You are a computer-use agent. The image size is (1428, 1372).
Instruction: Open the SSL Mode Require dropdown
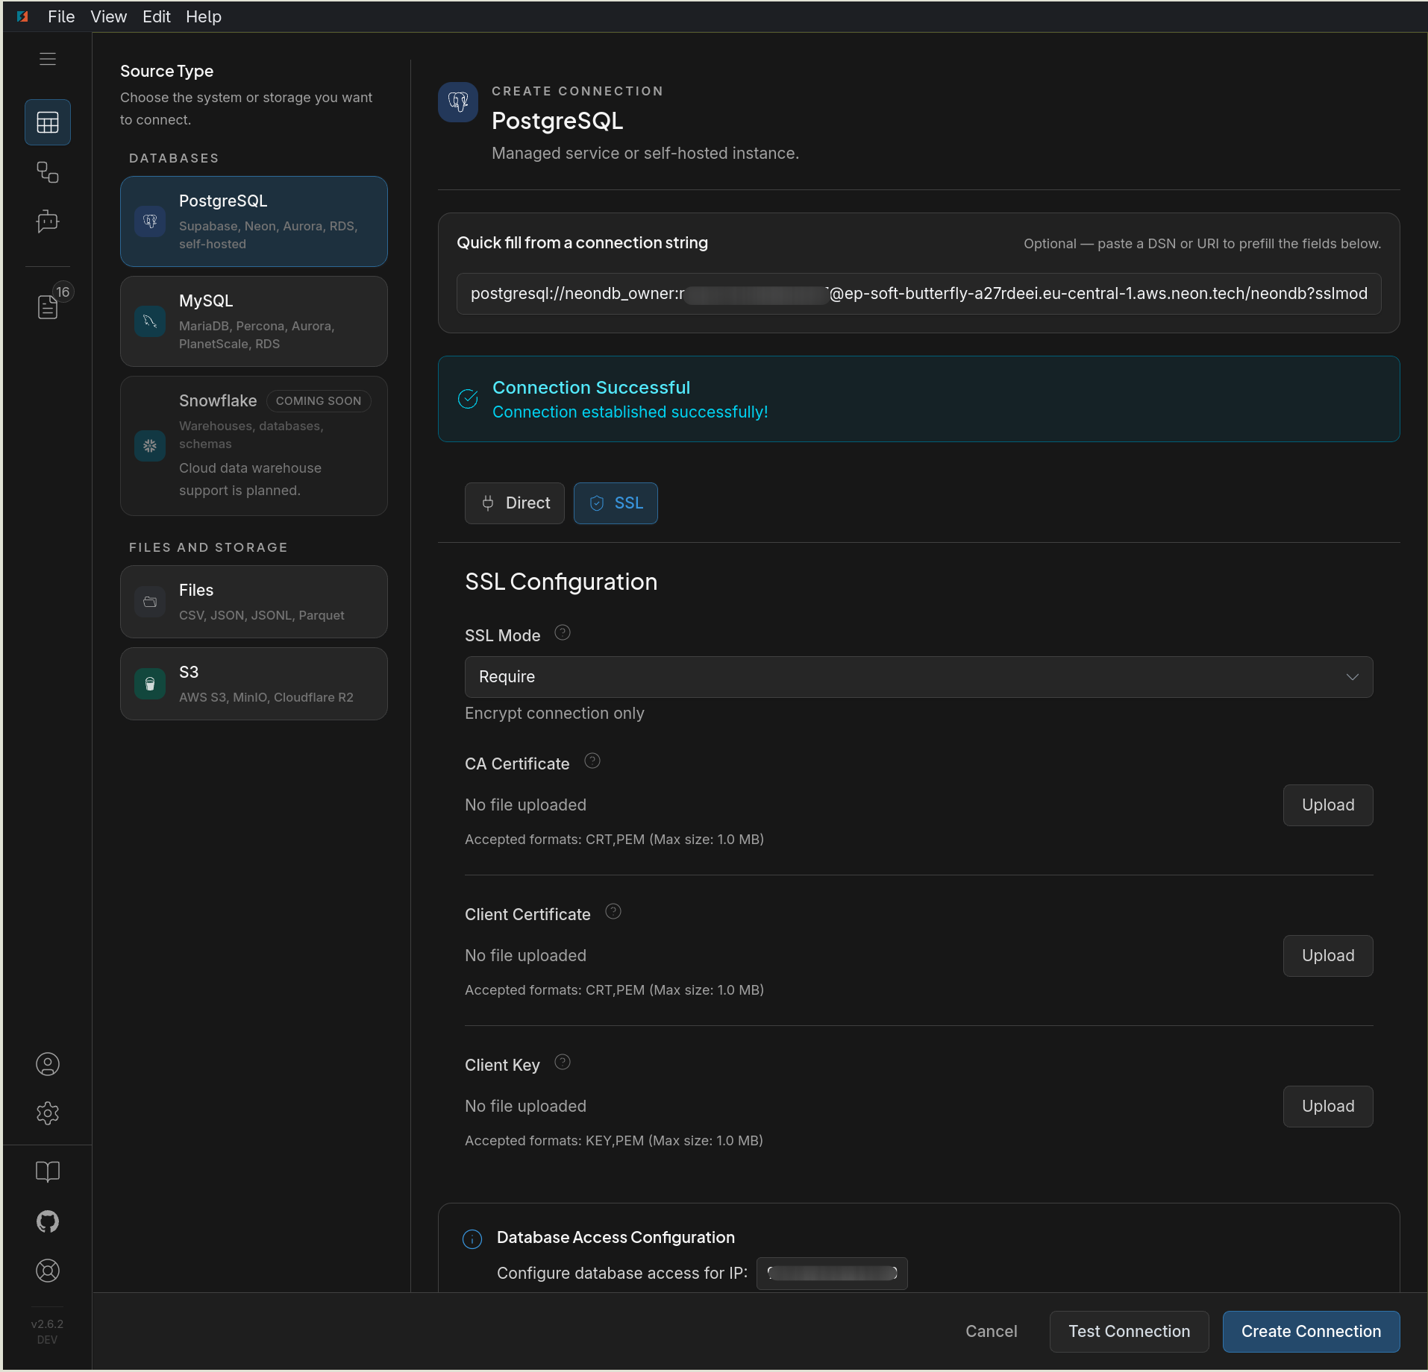pyautogui.click(x=919, y=677)
